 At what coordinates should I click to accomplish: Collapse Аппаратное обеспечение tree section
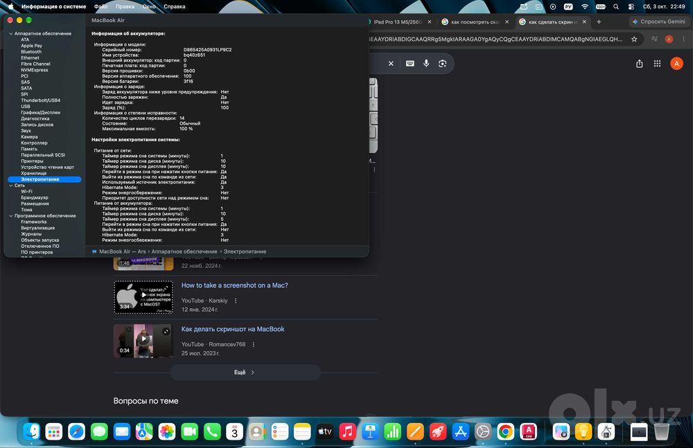[11, 33]
